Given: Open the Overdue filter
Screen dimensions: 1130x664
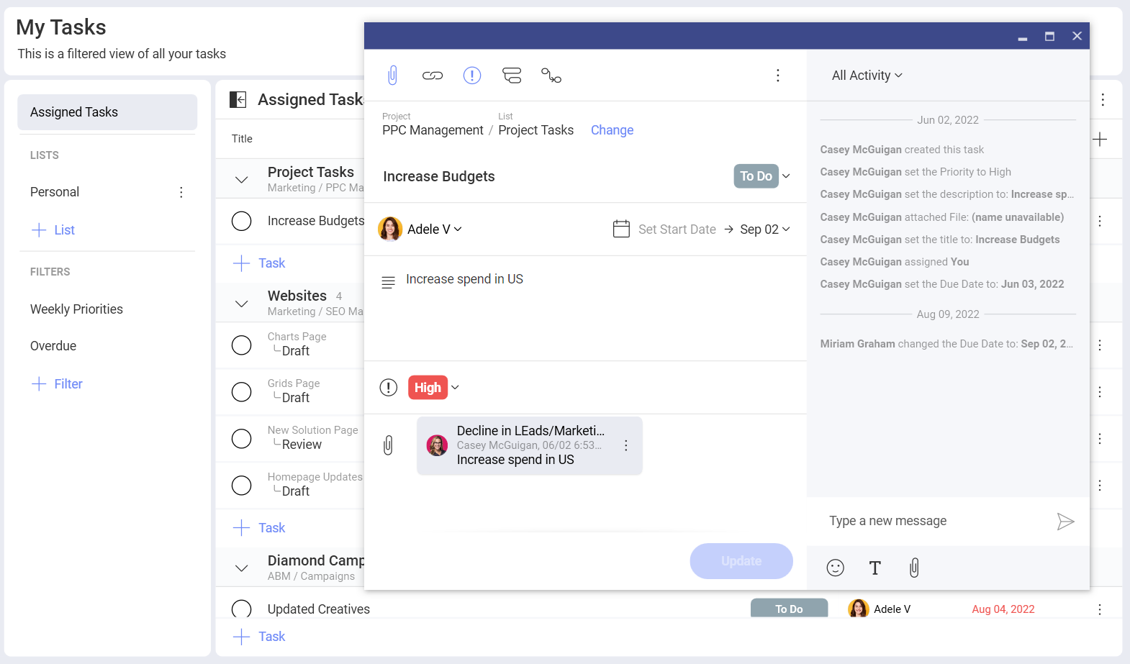Looking at the screenshot, I should coord(53,346).
